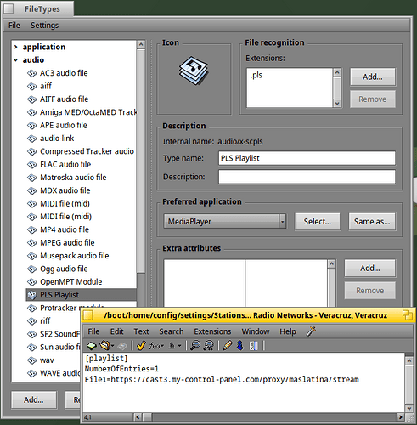Open the f(x) function popup in toolbar
417x425 pixels.
[x=156, y=346]
